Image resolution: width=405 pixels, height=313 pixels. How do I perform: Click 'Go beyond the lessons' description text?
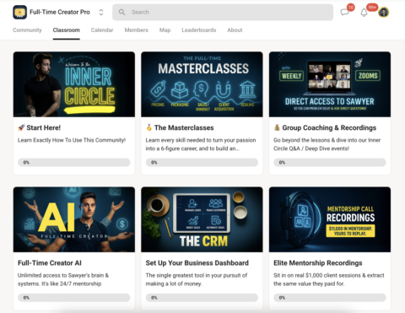[x=327, y=144]
